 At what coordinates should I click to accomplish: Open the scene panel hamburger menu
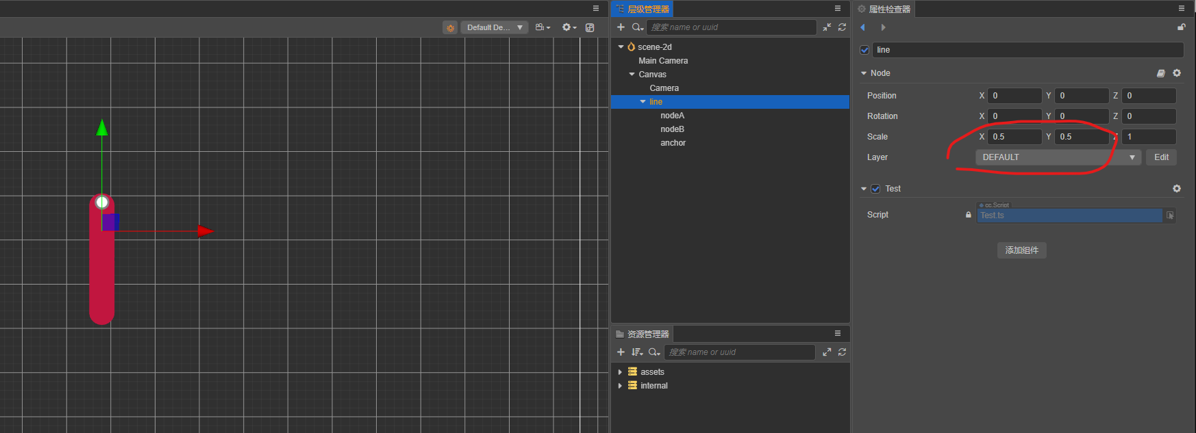596,8
